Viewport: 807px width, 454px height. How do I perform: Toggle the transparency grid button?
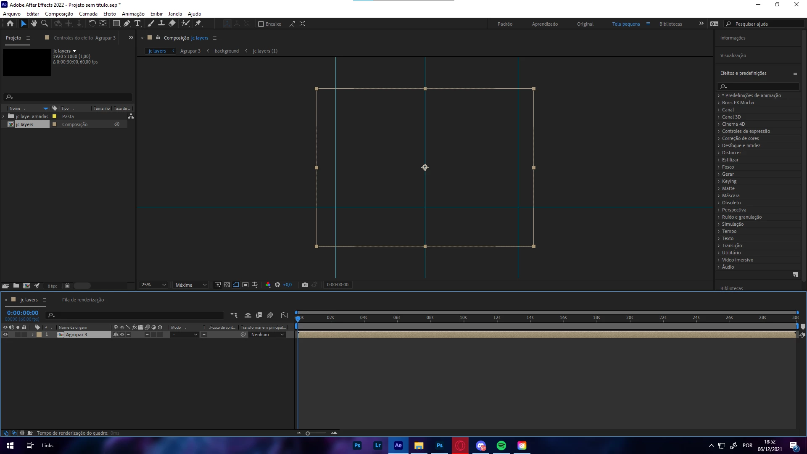227,285
